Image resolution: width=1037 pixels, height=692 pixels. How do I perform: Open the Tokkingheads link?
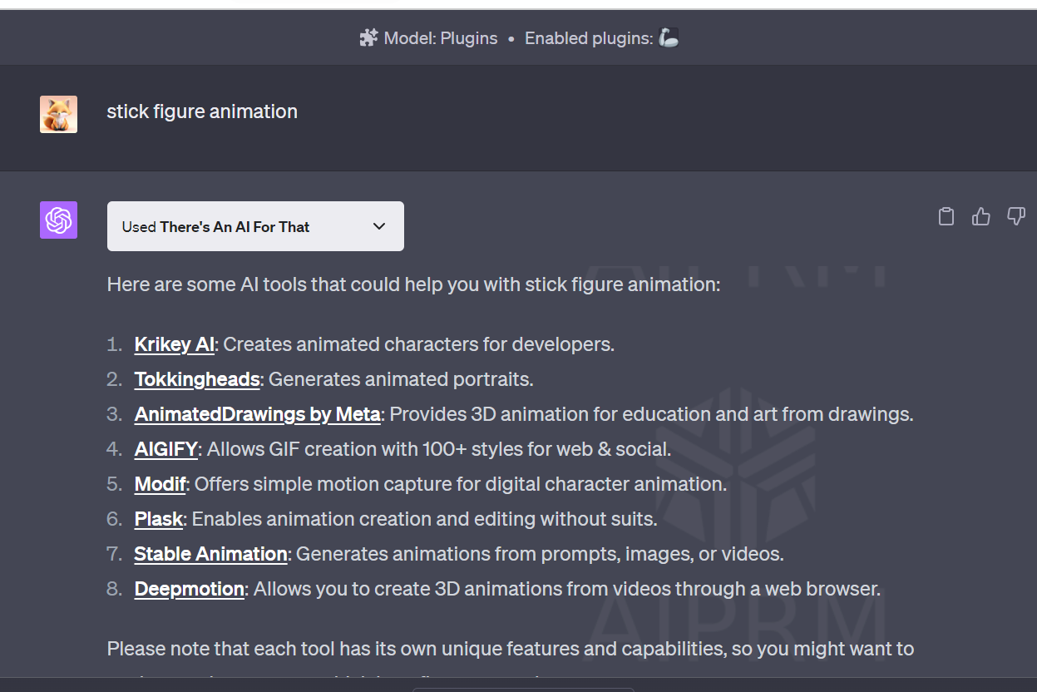(197, 379)
